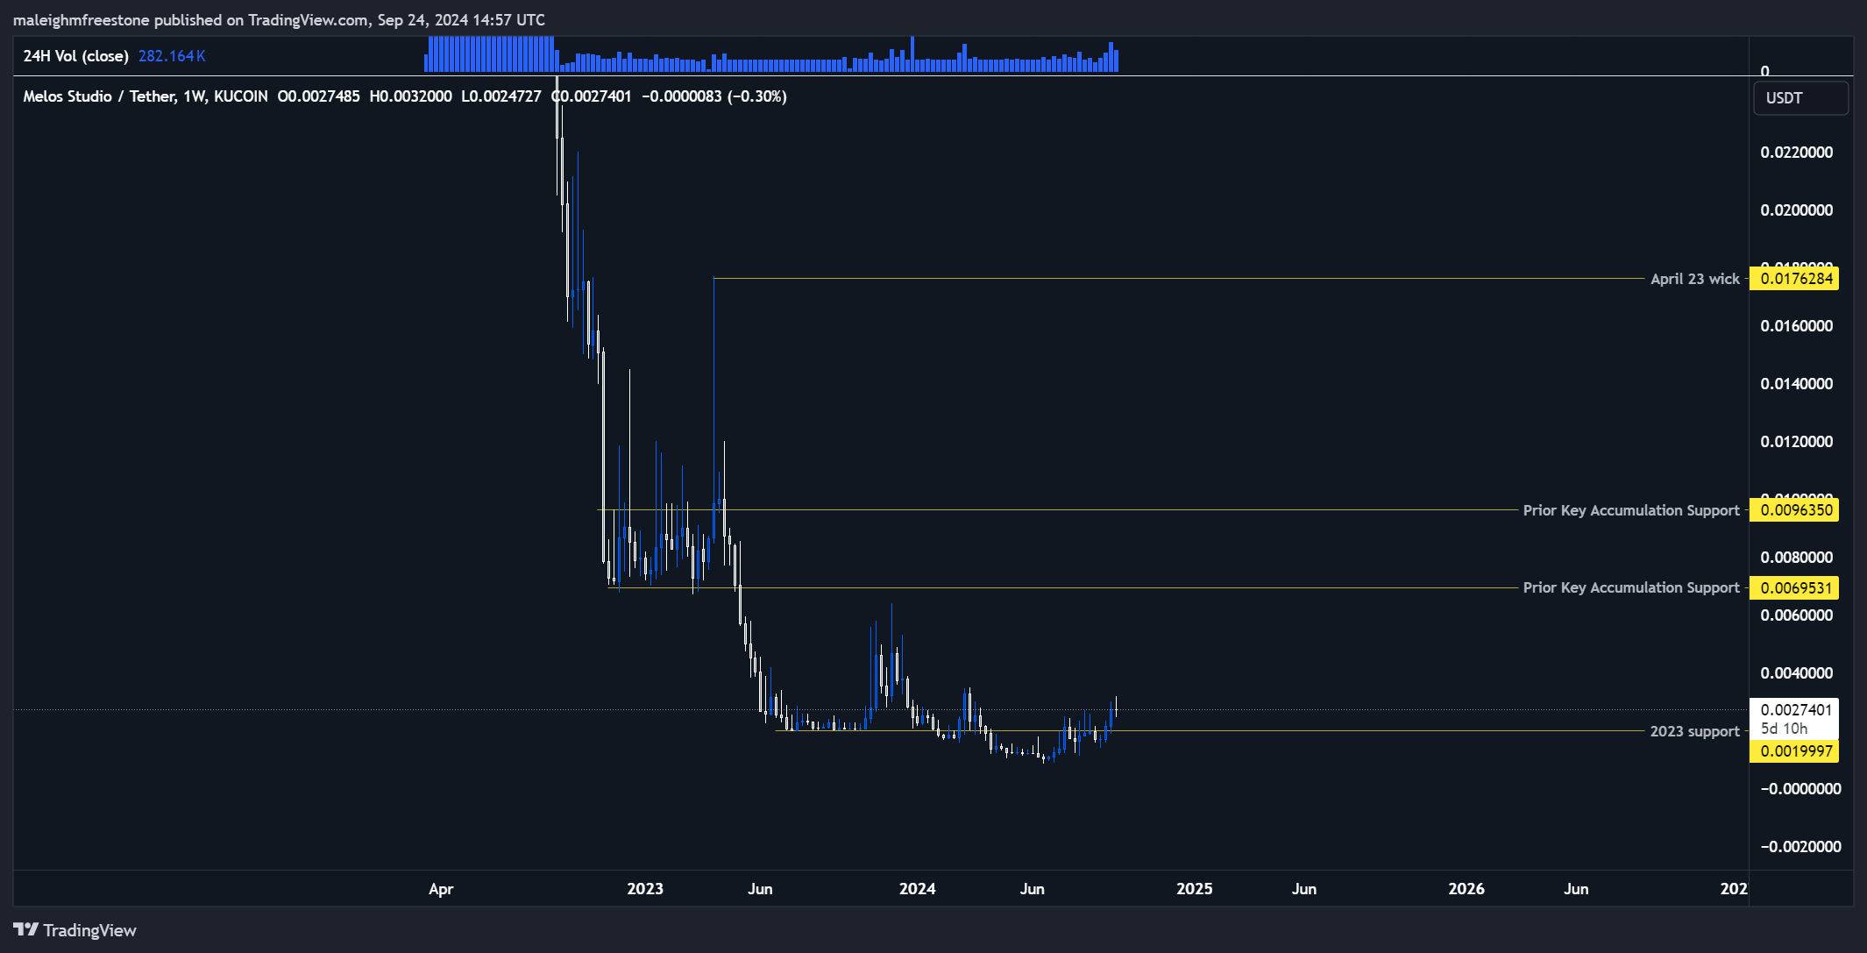Click the TradingView logo at bottom left
The image size is (1867, 953).
[75, 929]
